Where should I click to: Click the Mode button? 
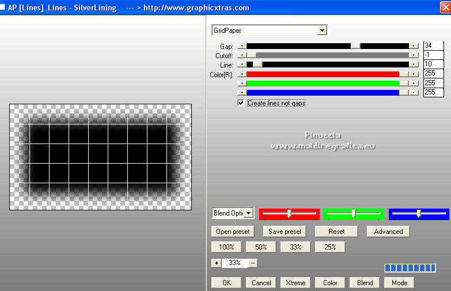tap(399, 283)
